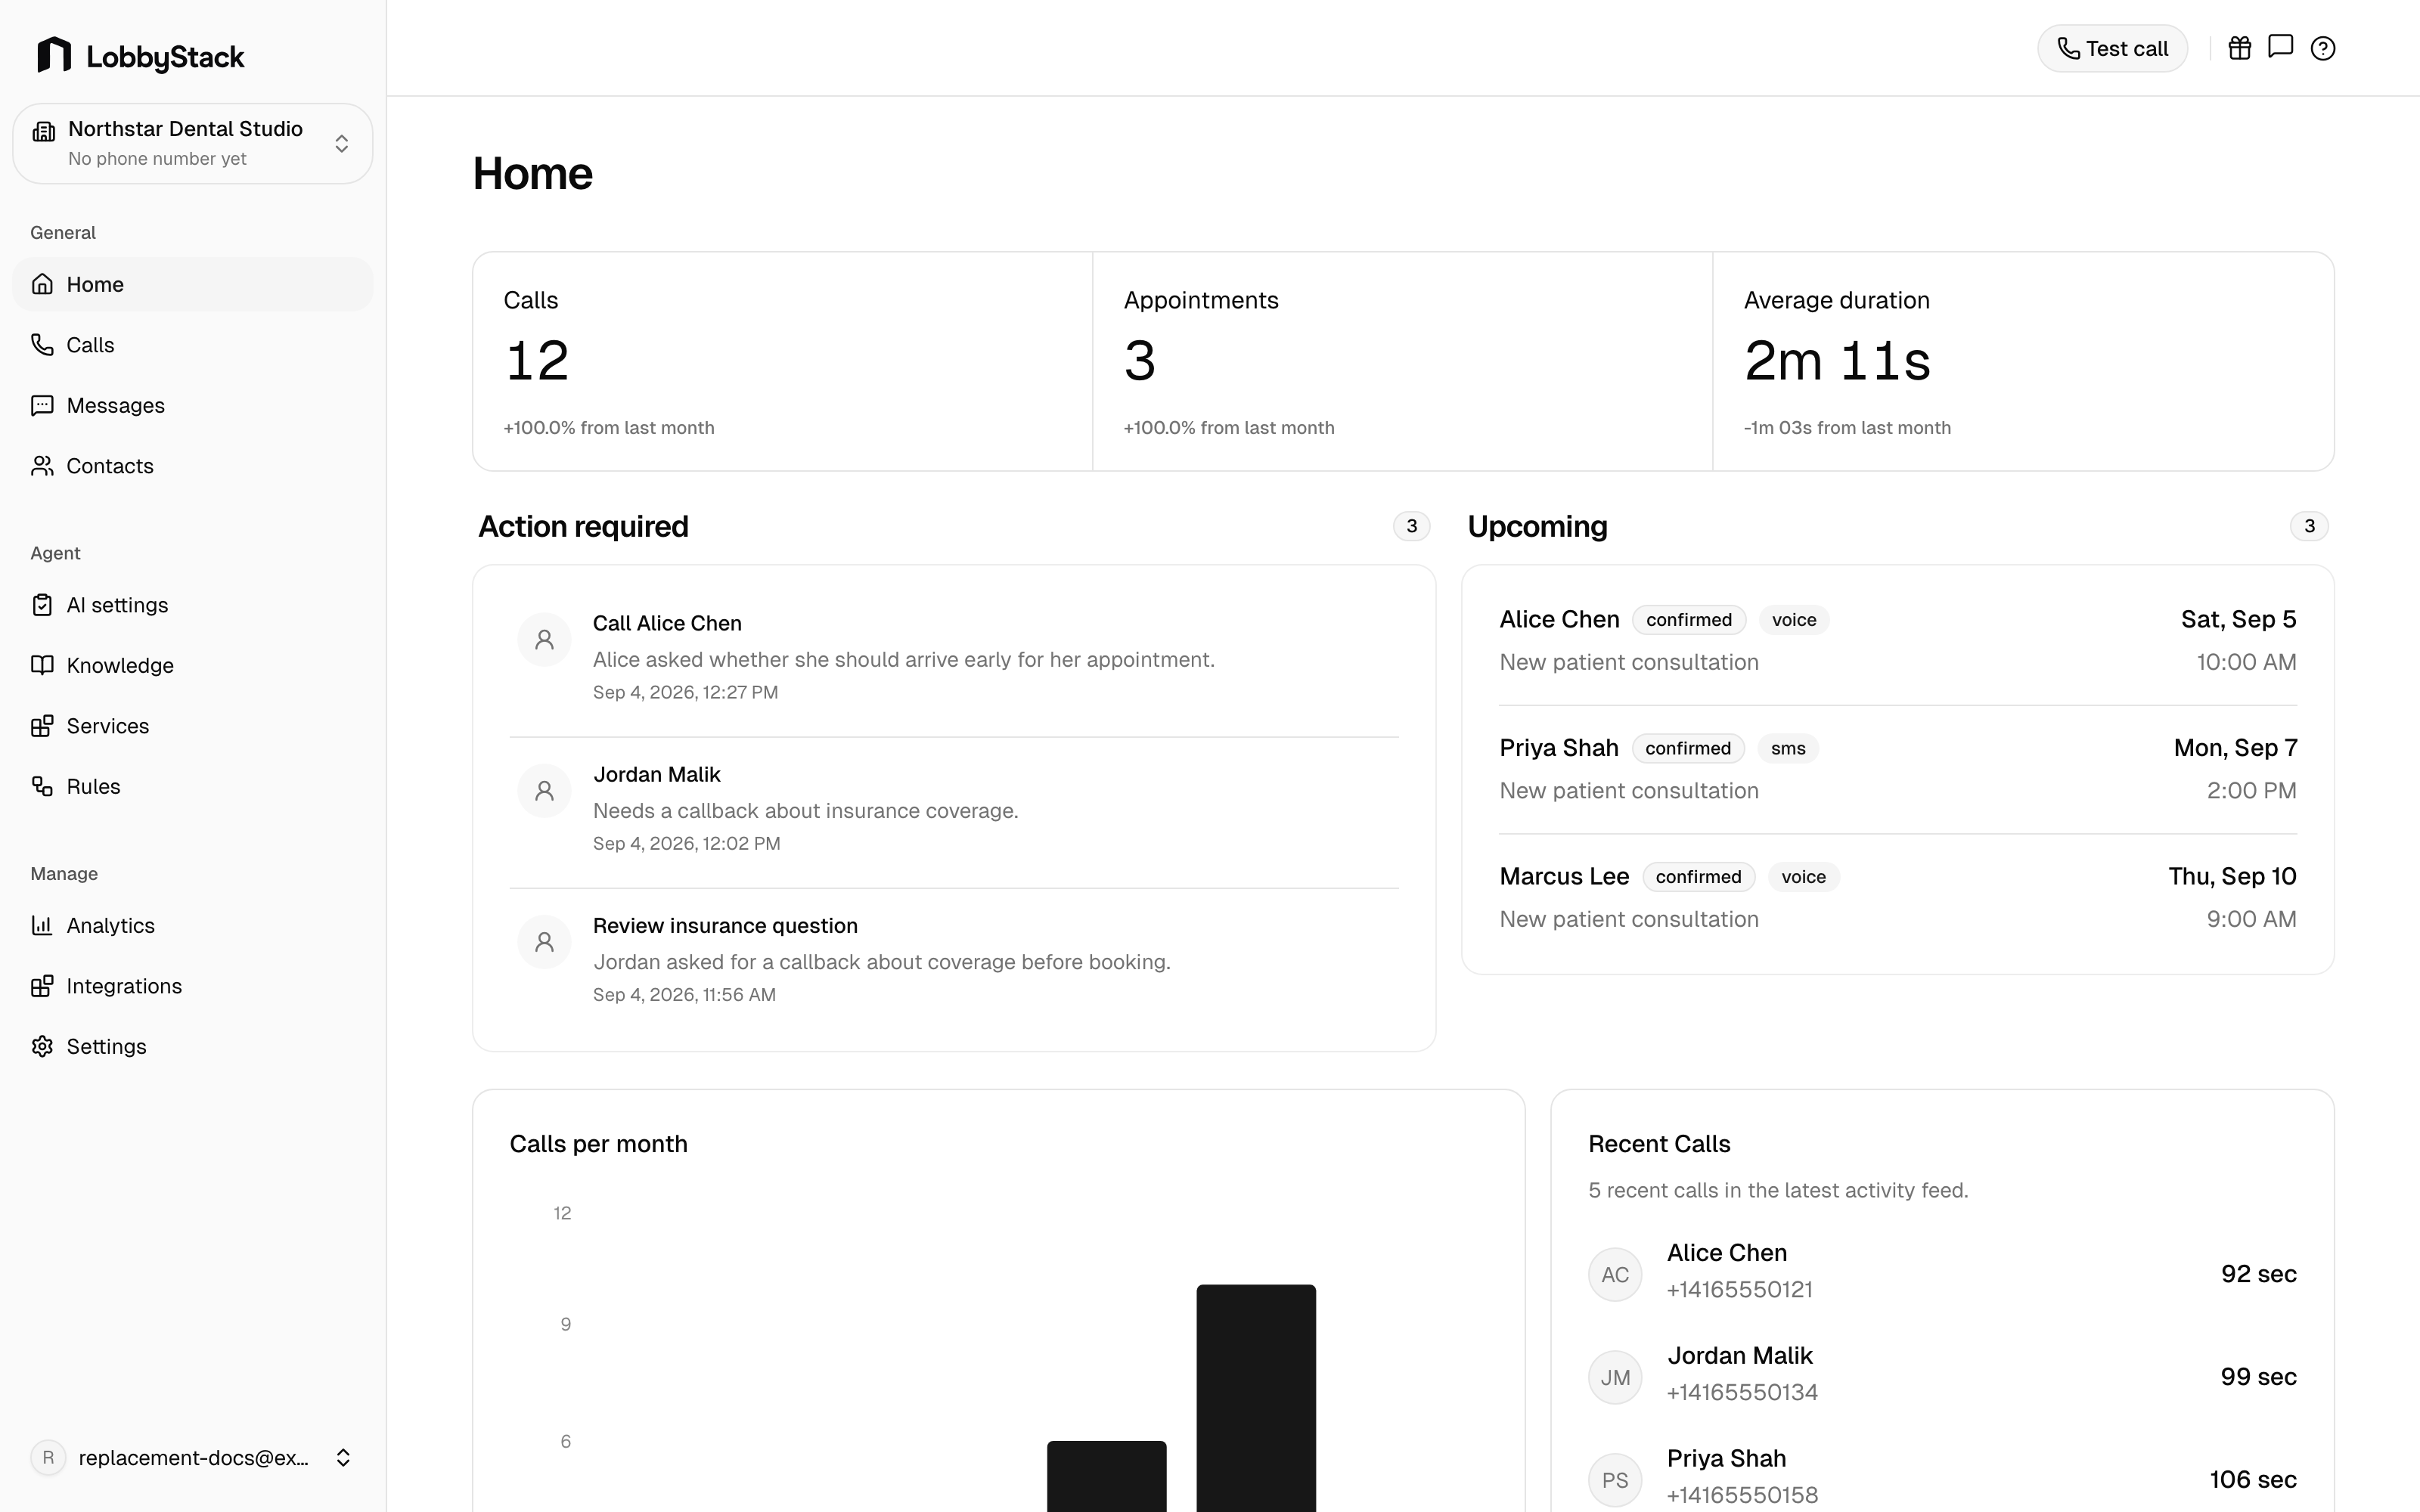
Task: Click the Settings gear icon
Action: (42, 1046)
